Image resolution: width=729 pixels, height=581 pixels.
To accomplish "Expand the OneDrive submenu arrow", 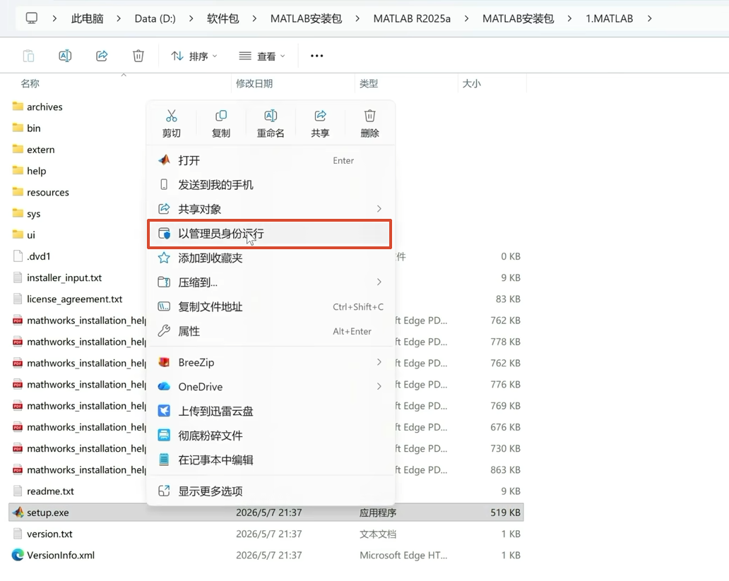I will click(379, 386).
